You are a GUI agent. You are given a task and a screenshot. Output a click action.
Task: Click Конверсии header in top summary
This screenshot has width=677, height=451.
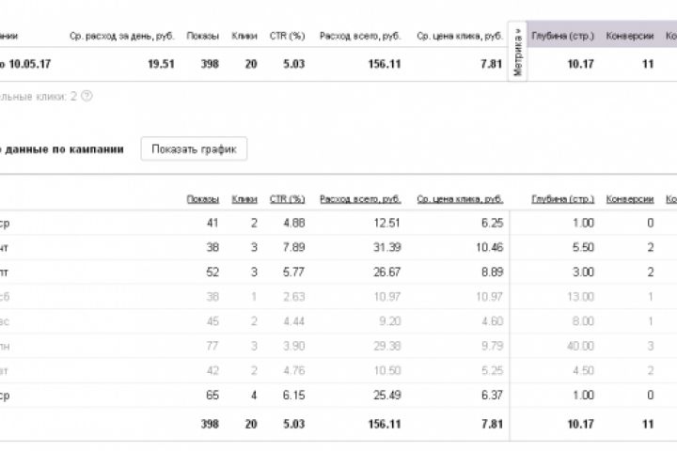coord(630,36)
